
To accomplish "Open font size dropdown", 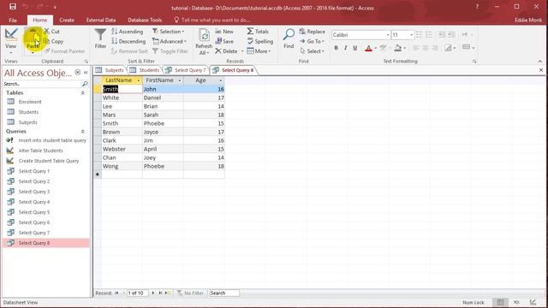I will pyautogui.click(x=411, y=35).
